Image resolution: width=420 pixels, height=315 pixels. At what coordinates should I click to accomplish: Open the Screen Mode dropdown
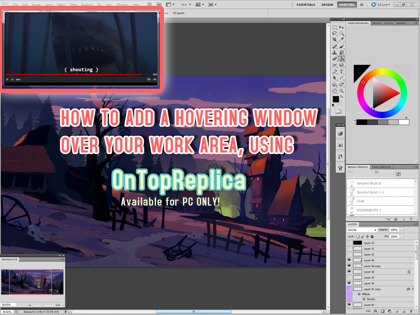click(212, 4)
